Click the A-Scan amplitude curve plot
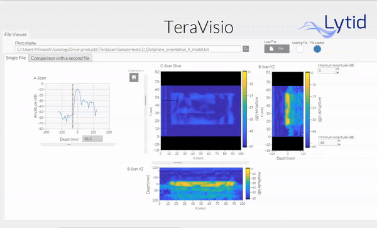The image size is (377, 228). click(77, 106)
